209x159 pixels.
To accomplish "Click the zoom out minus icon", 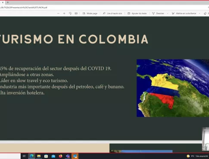I will click(x=58, y=13).
